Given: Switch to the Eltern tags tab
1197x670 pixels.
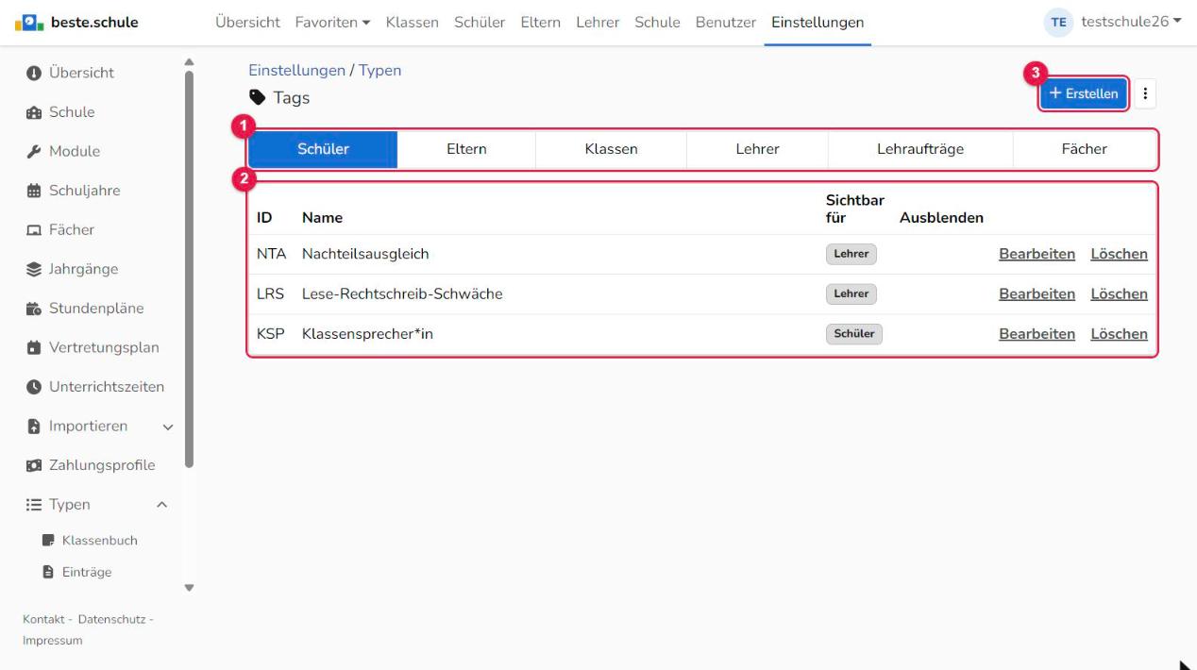Looking at the screenshot, I should 466,149.
